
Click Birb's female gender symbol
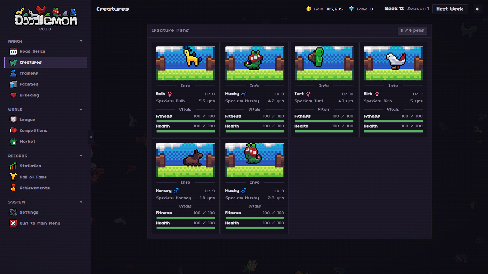click(377, 94)
